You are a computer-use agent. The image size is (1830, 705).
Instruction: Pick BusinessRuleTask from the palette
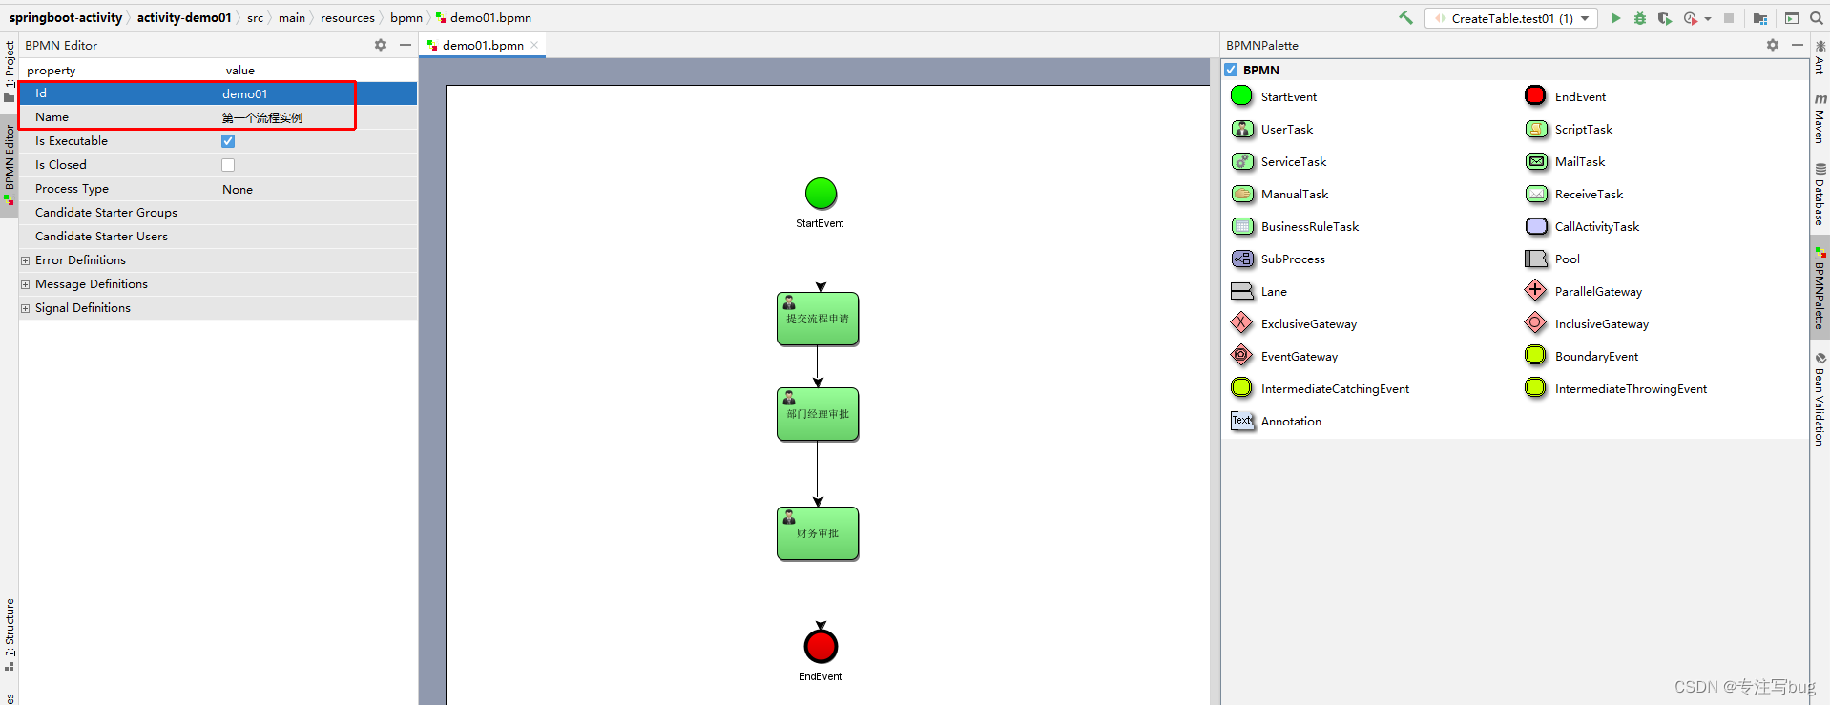coord(1295,227)
